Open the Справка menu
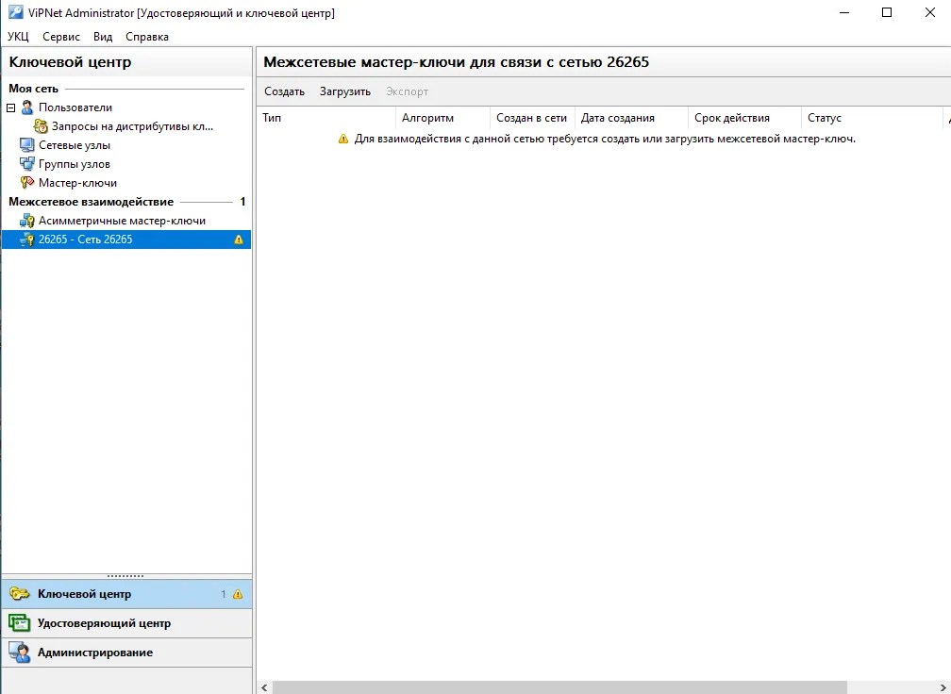Viewport: 951px width, 694px height. click(x=147, y=37)
